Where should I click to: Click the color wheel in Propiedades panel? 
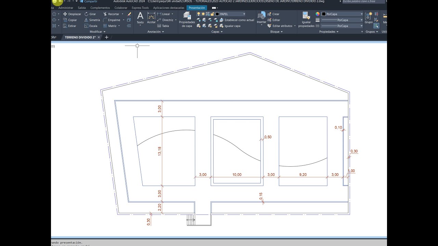318,14
